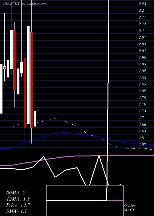Screen dimensions: 154x216
Task: Select the 2.04 price axis label
Action: click(x=142, y=44)
